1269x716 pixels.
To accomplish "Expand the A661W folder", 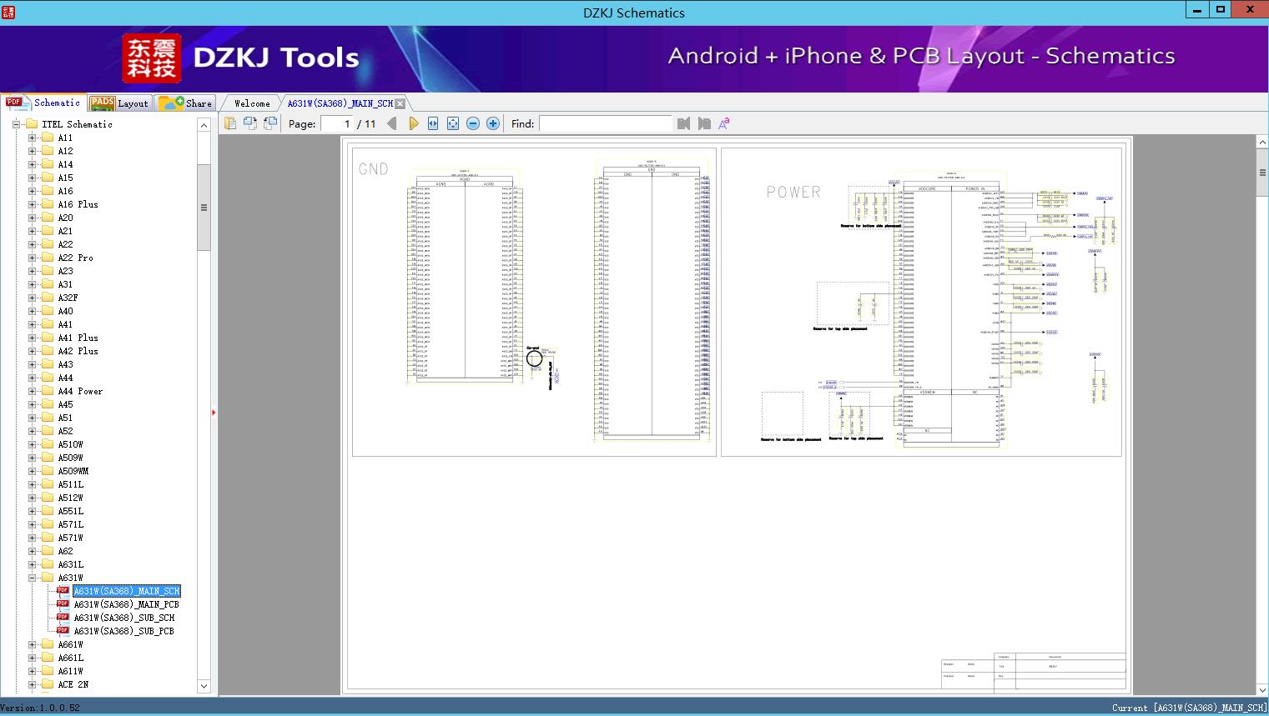I will click(32, 644).
